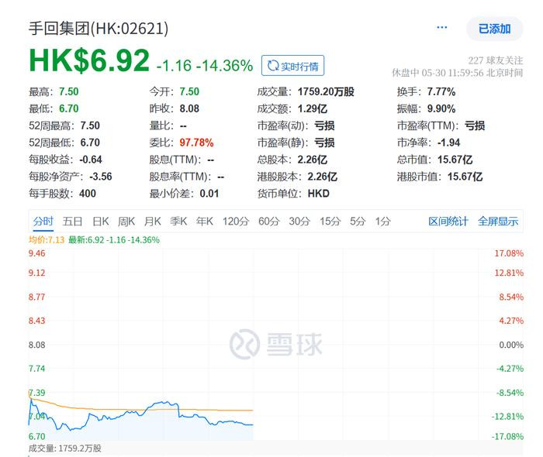Click the 全屏显示 fullscreen link
Viewport: 543px width, 457px height.
tap(498, 221)
